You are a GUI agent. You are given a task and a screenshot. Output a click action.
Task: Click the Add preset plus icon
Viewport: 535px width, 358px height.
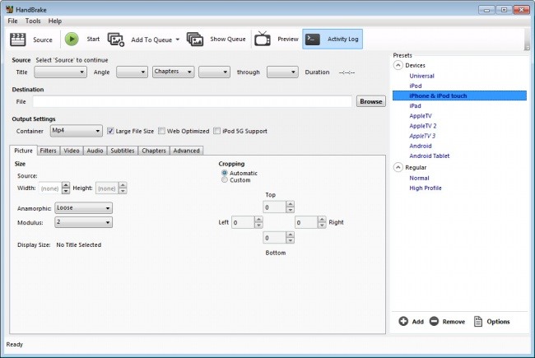pyautogui.click(x=403, y=321)
